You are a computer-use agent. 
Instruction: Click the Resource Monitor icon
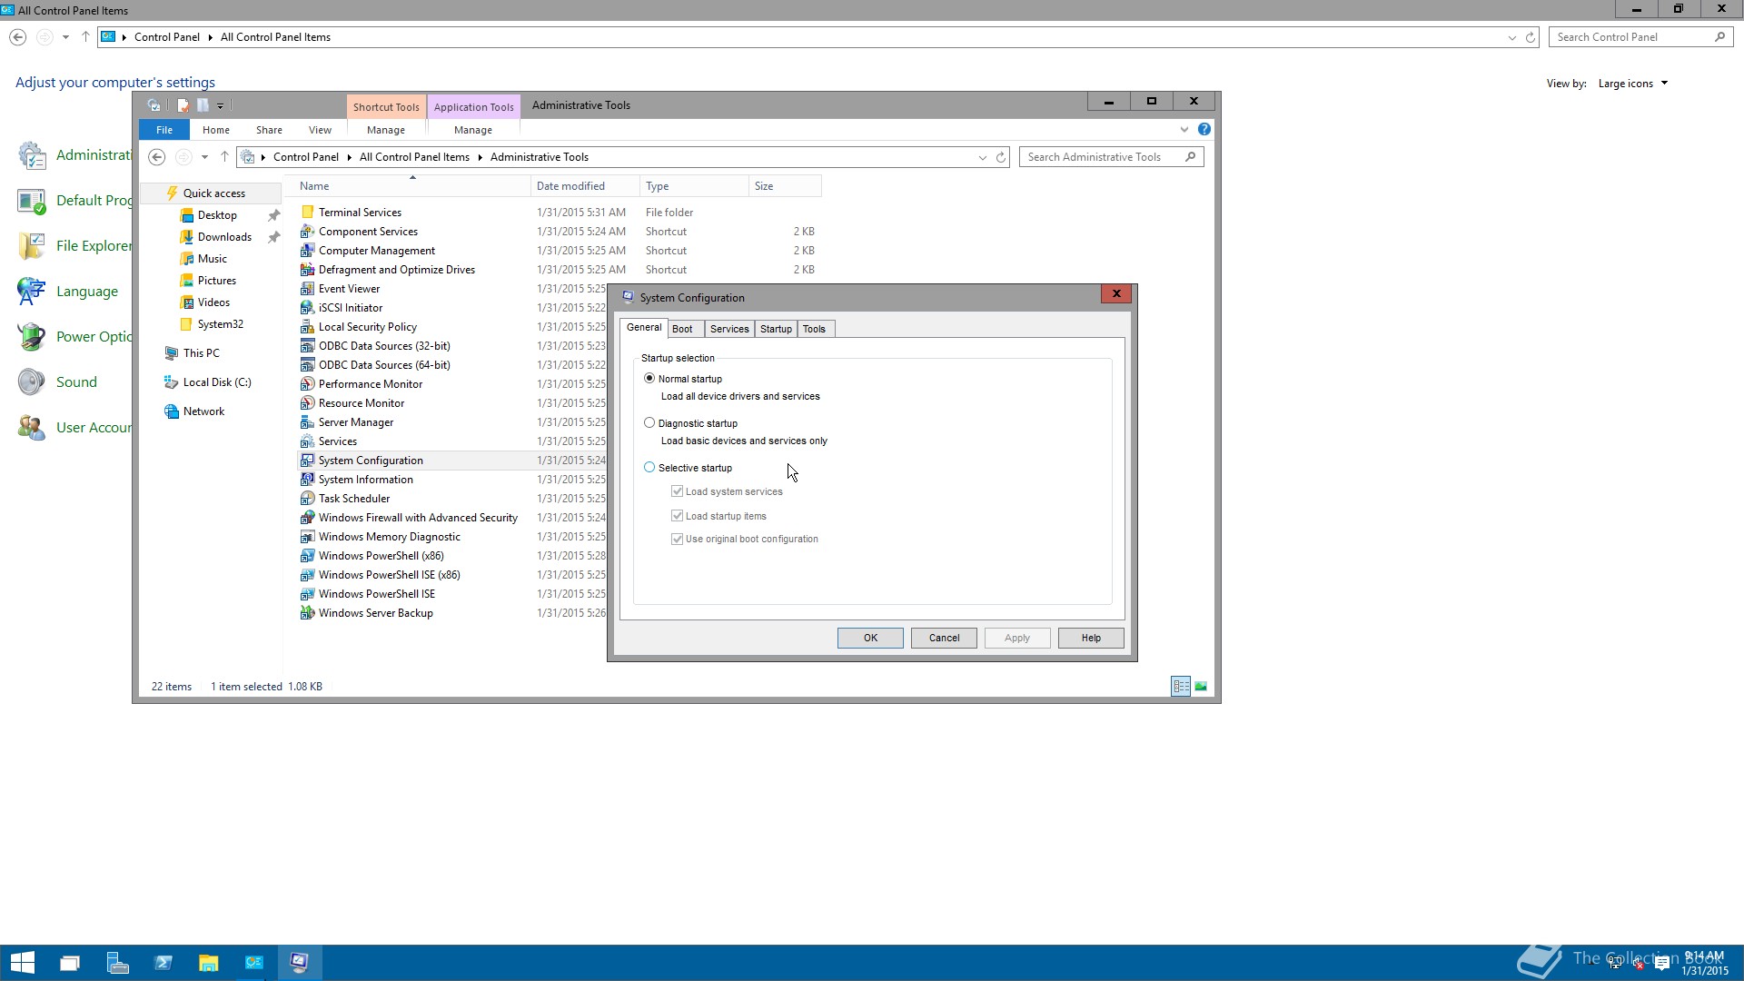(x=307, y=403)
